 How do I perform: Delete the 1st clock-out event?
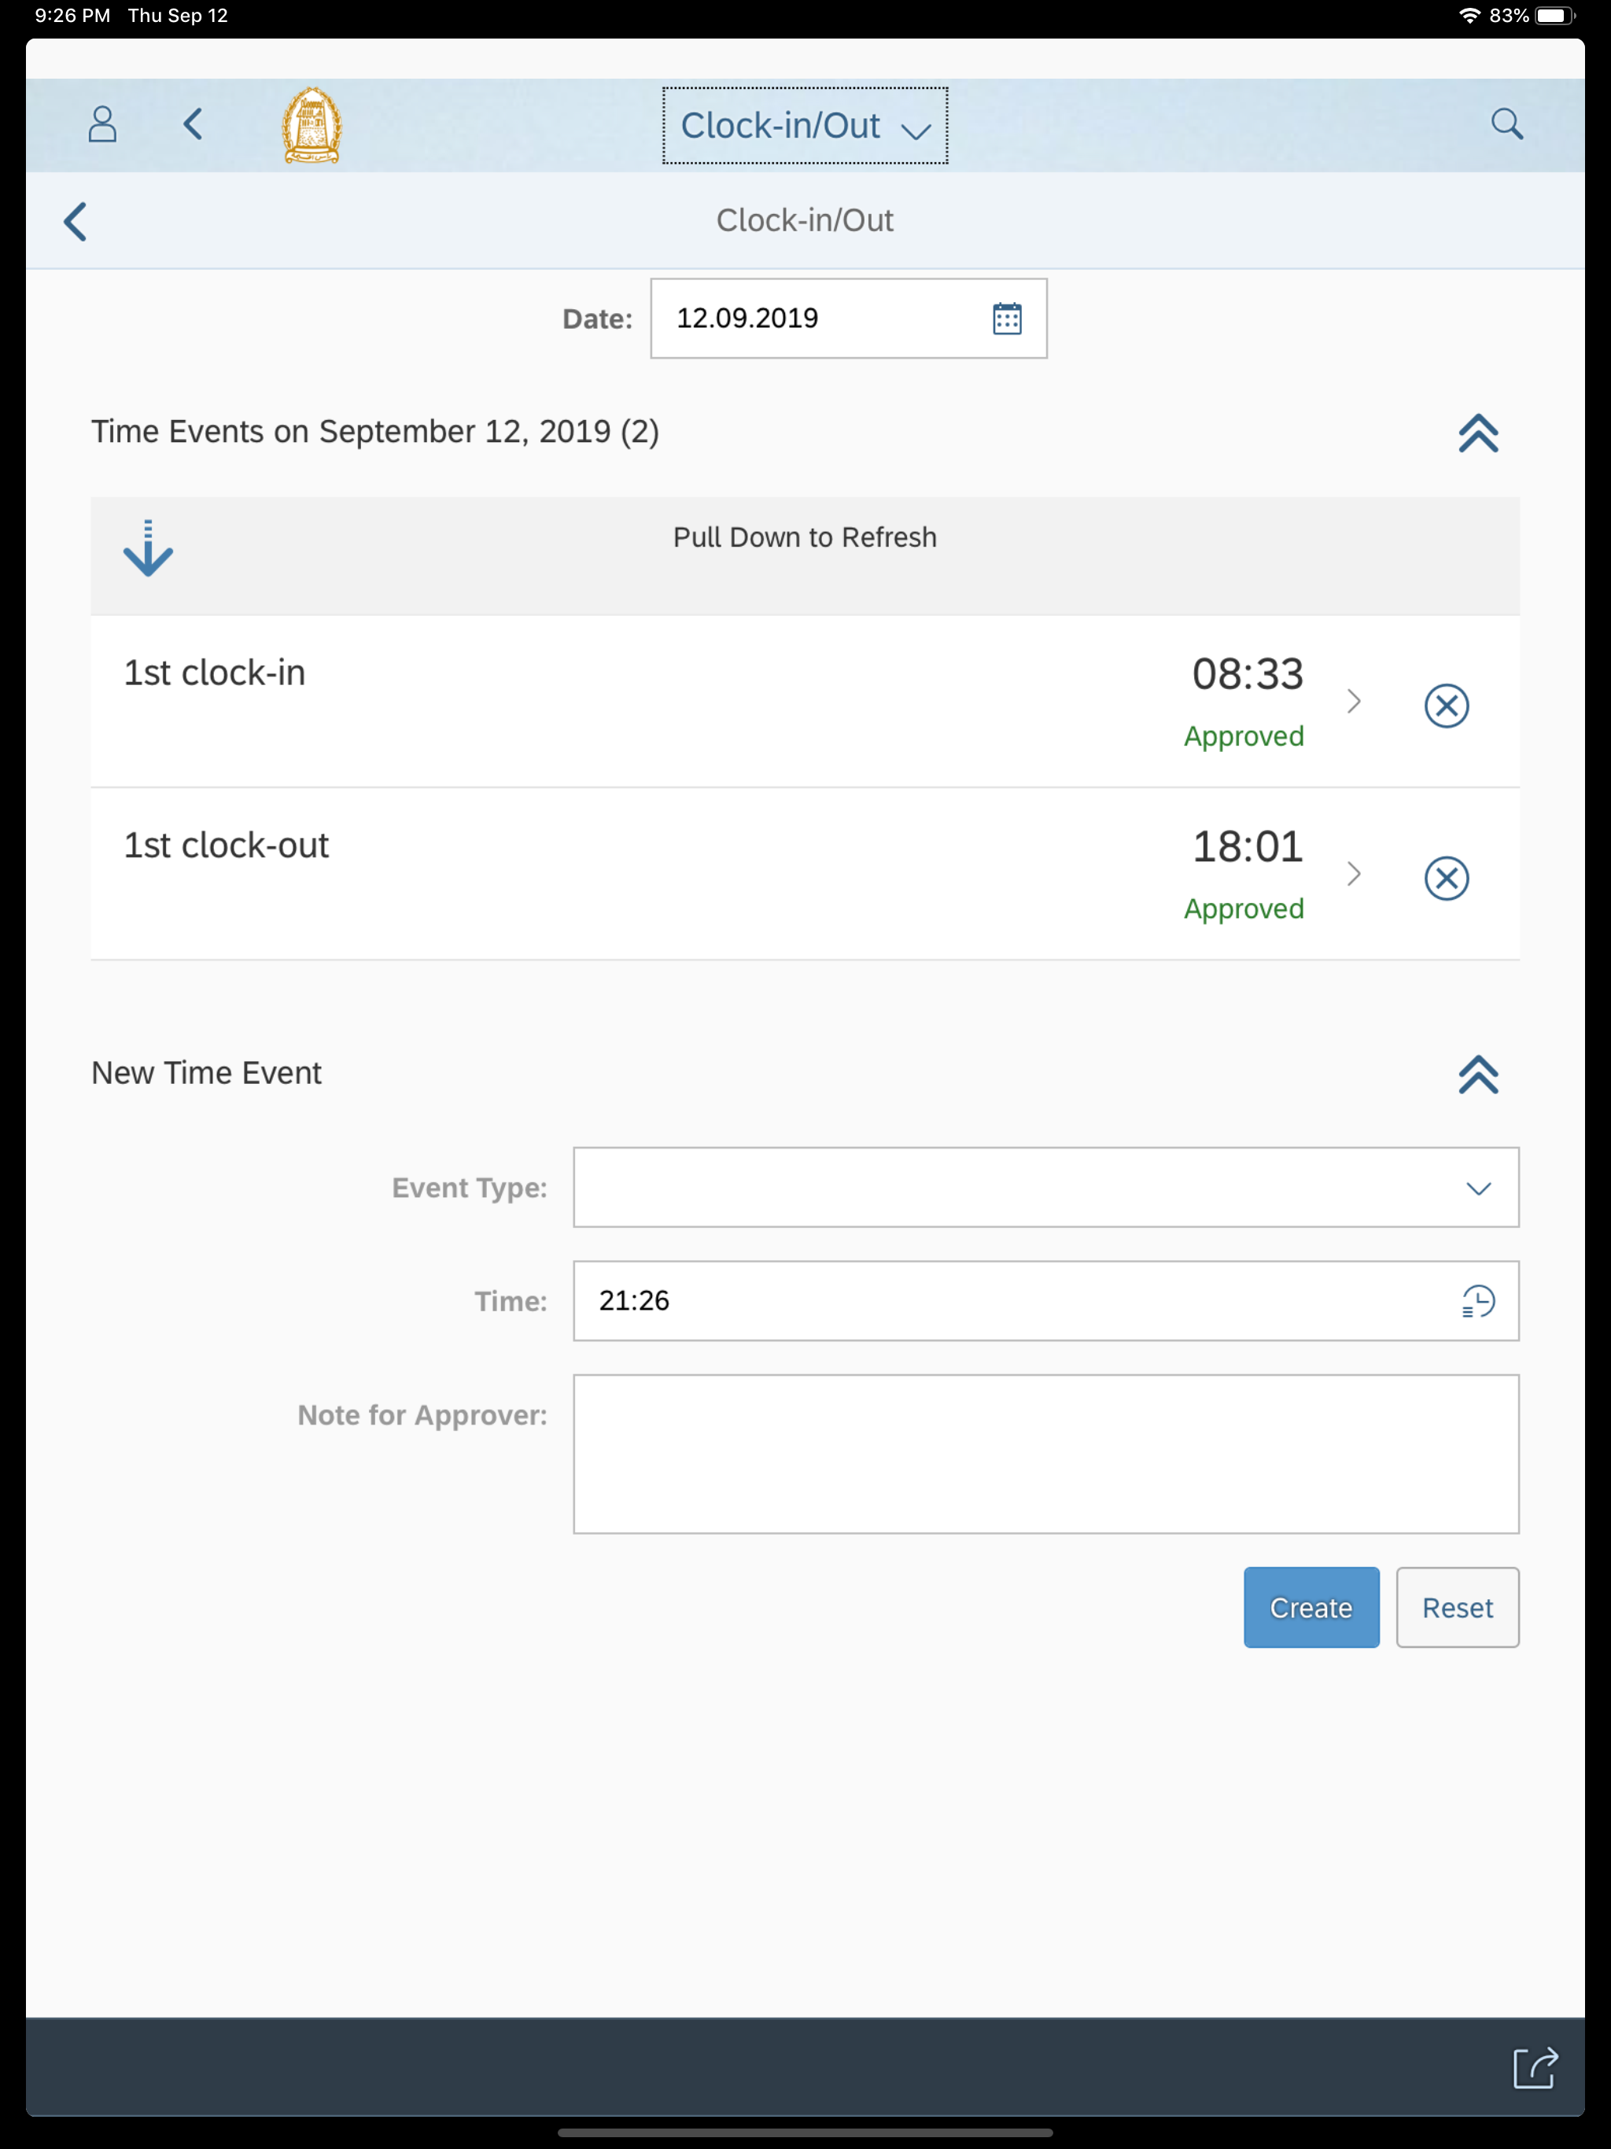click(1446, 879)
